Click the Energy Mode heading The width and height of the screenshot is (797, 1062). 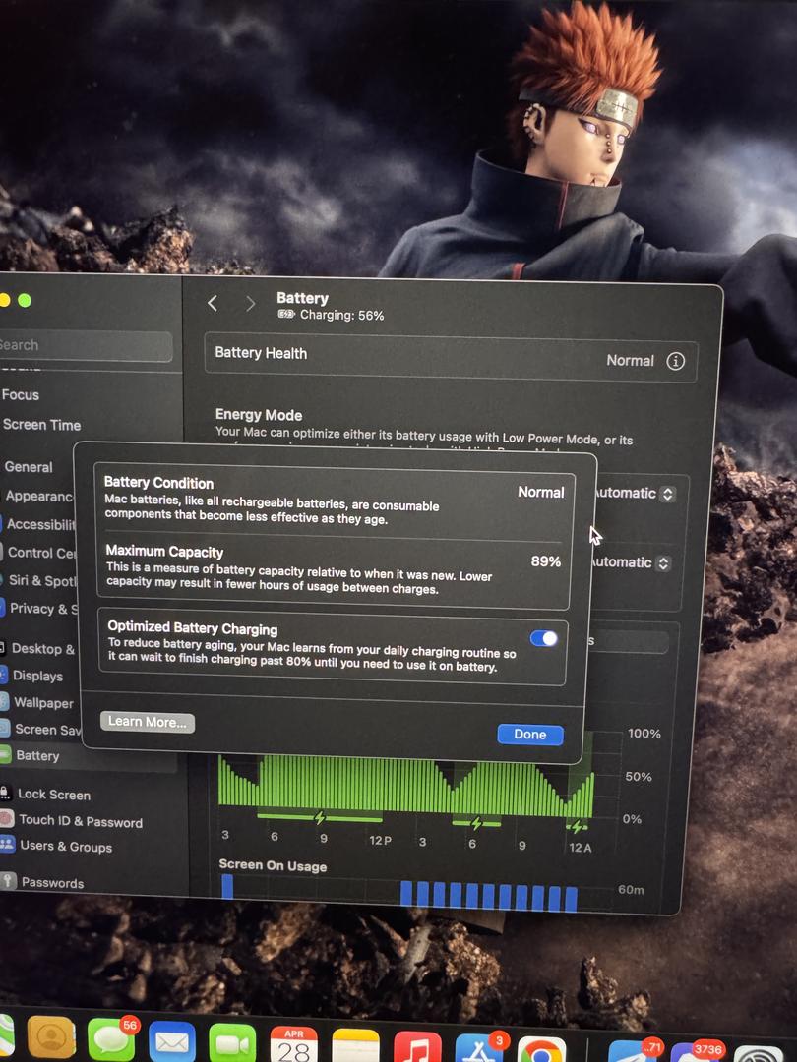click(258, 415)
